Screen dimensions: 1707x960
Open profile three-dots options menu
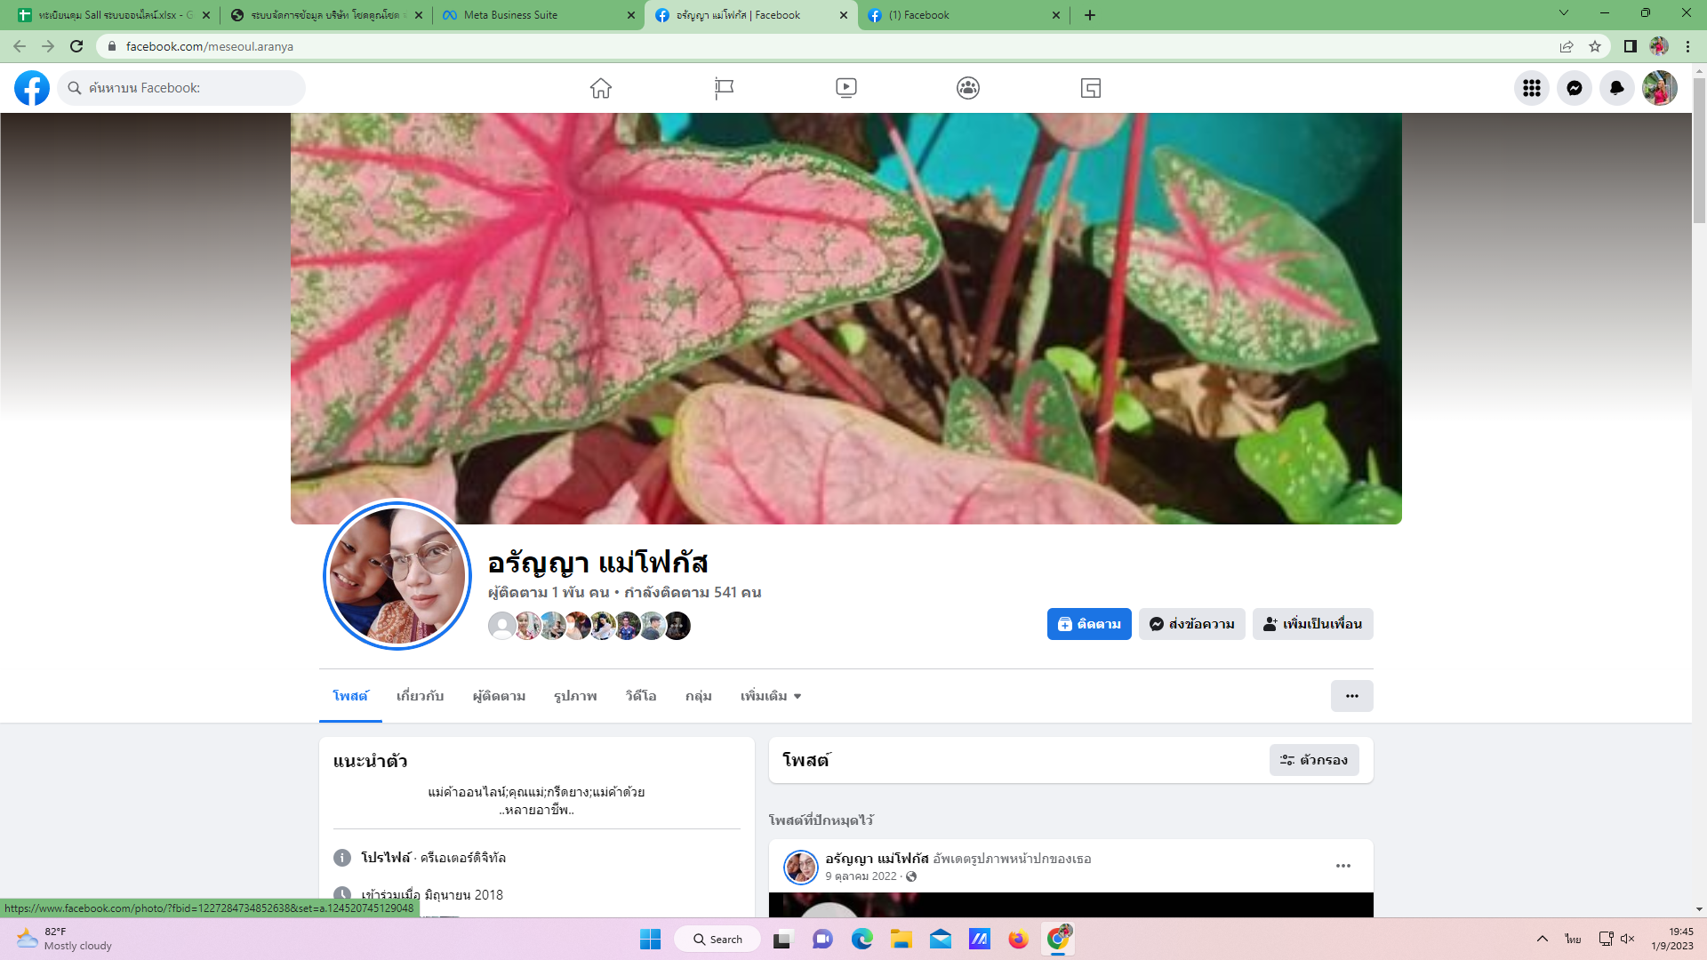click(1351, 696)
